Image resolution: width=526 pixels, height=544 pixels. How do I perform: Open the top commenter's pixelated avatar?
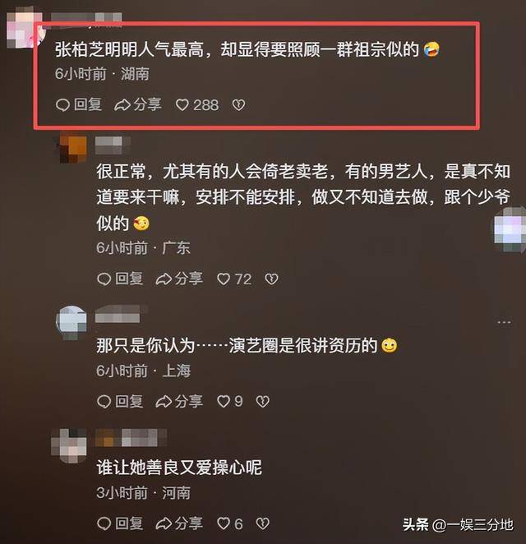pyautogui.click(x=24, y=30)
